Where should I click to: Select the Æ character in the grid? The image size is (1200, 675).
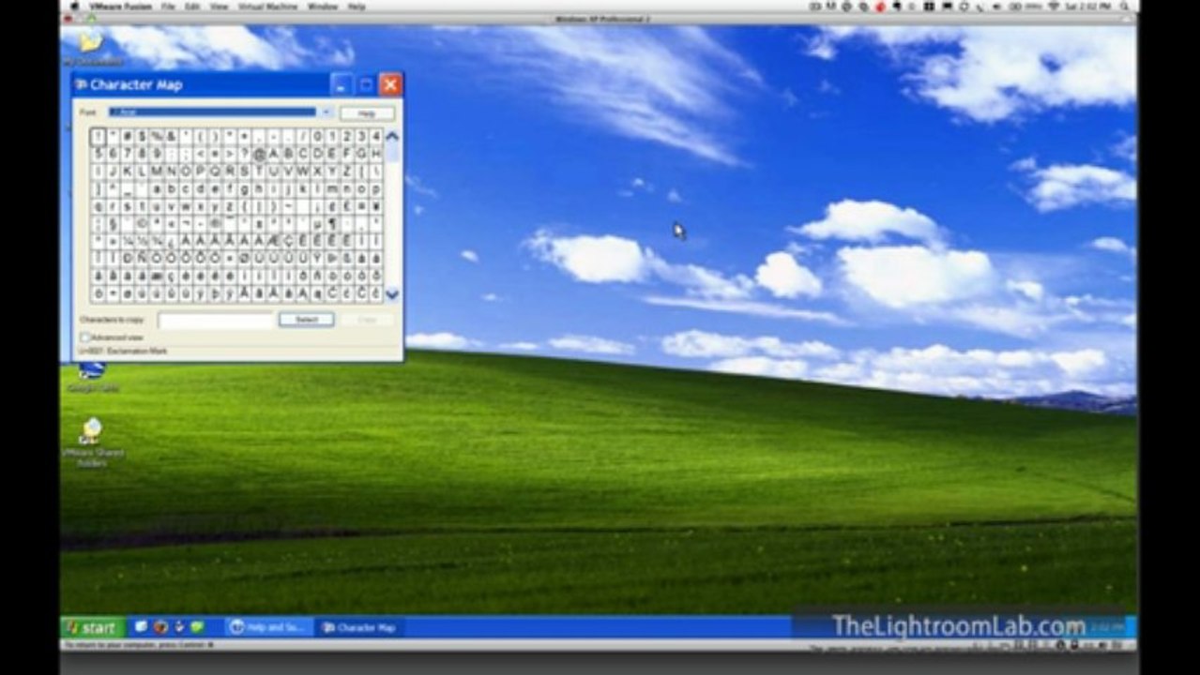(x=274, y=241)
